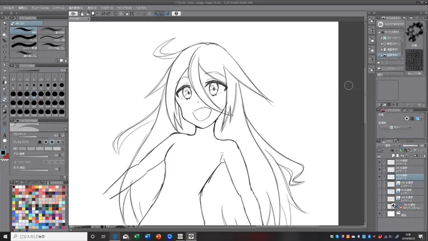This screenshot has height=241, width=428.
Task: Click the black main color swatch
Action: 3,152
